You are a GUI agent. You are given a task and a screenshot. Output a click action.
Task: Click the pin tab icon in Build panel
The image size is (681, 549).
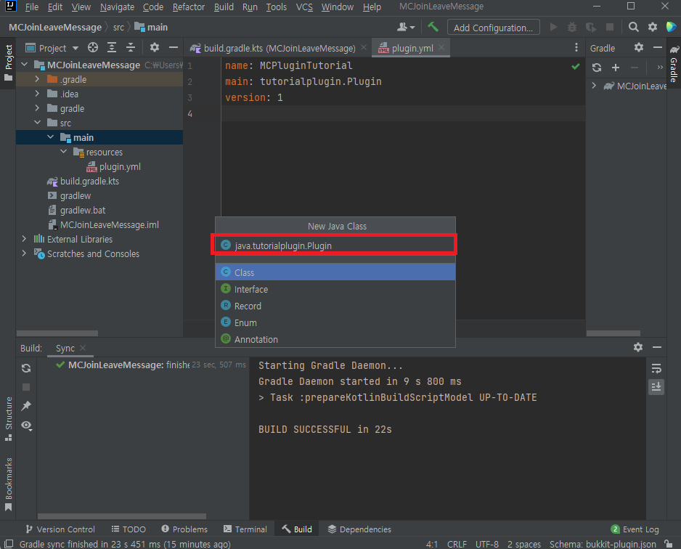coord(26,406)
